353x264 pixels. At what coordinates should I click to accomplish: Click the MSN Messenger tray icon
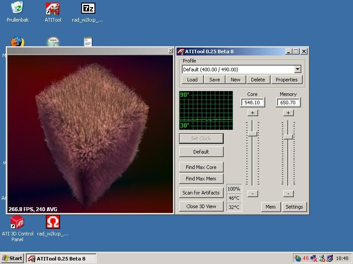point(322,259)
